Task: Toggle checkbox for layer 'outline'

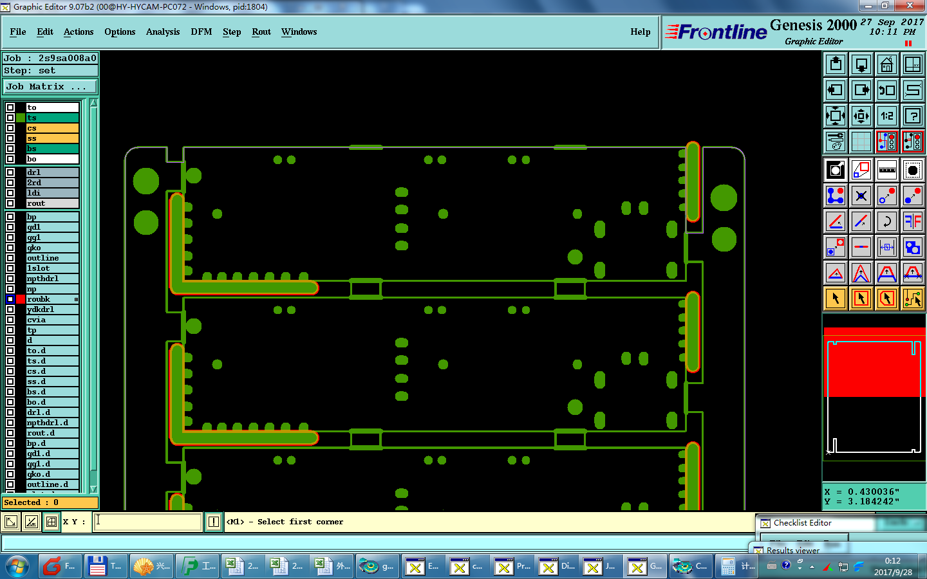Action: point(10,258)
